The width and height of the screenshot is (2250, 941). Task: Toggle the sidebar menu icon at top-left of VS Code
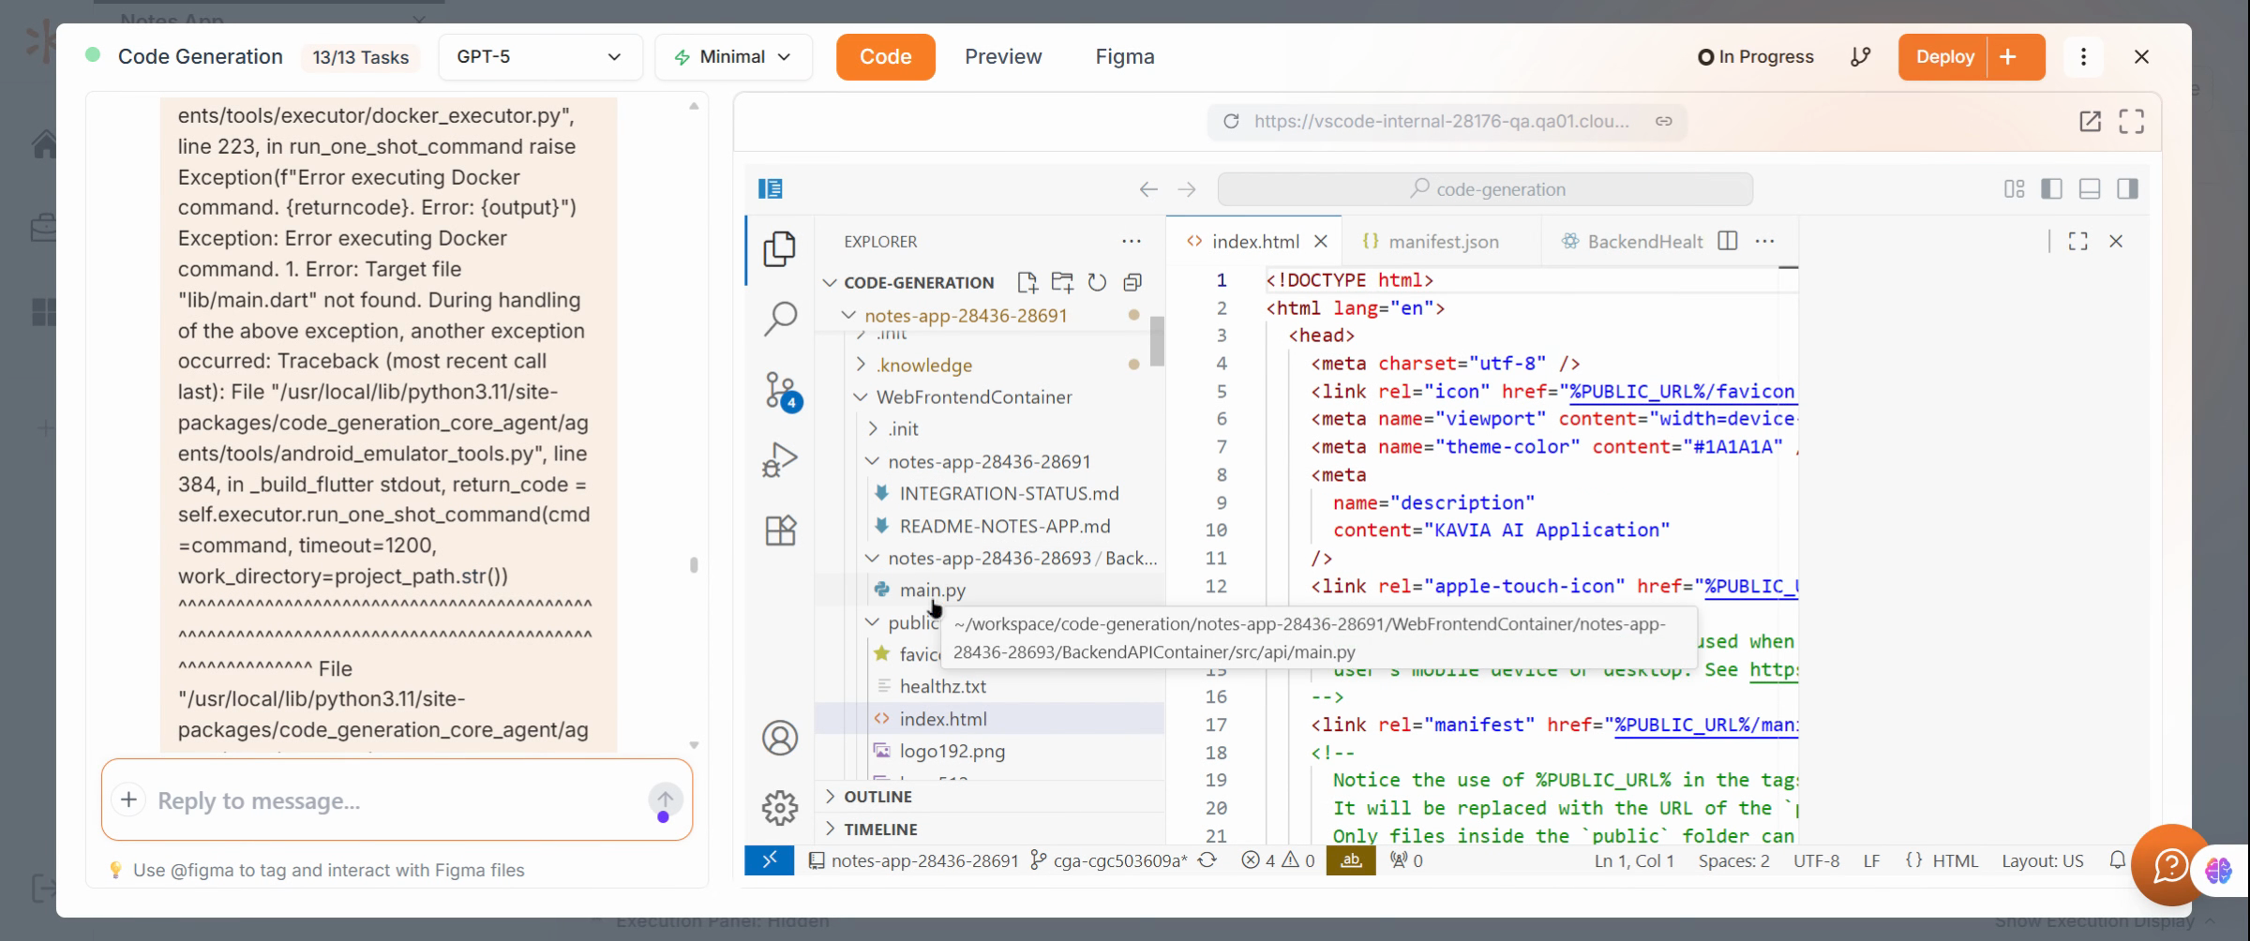[770, 189]
